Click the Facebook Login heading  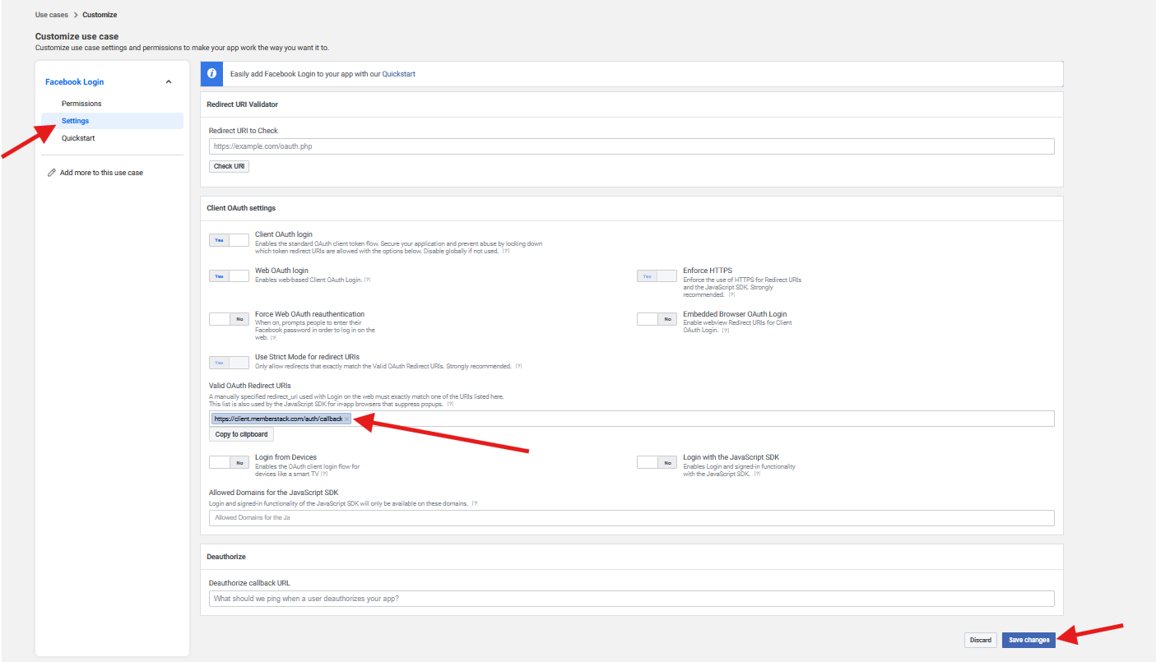pyautogui.click(x=74, y=82)
